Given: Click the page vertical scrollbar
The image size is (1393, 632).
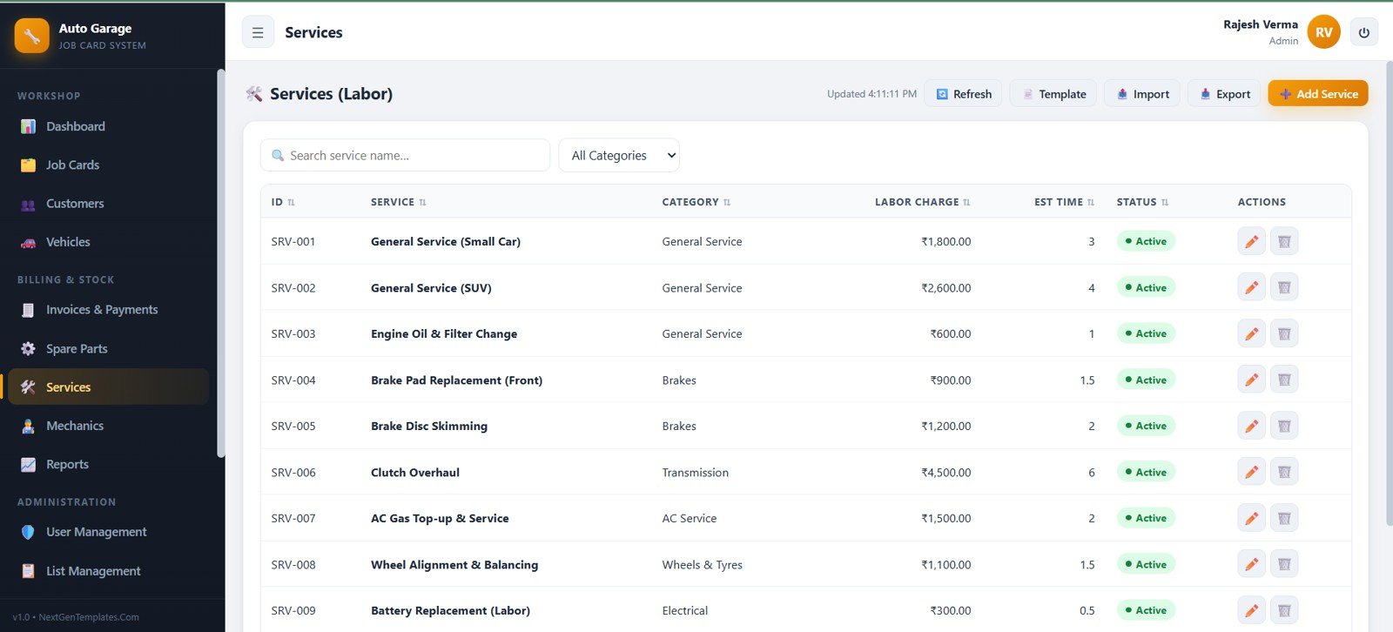Looking at the screenshot, I should point(1388,293).
